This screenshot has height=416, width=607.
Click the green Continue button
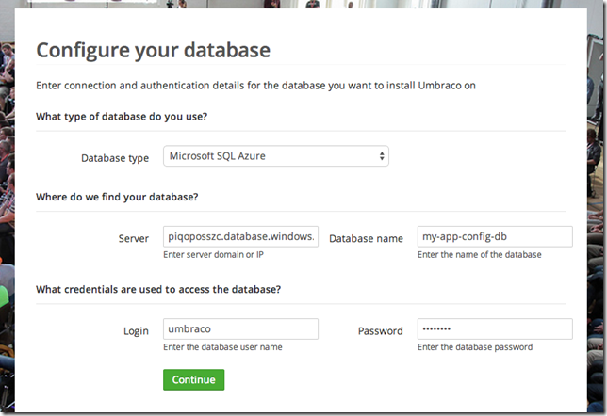[193, 379]
